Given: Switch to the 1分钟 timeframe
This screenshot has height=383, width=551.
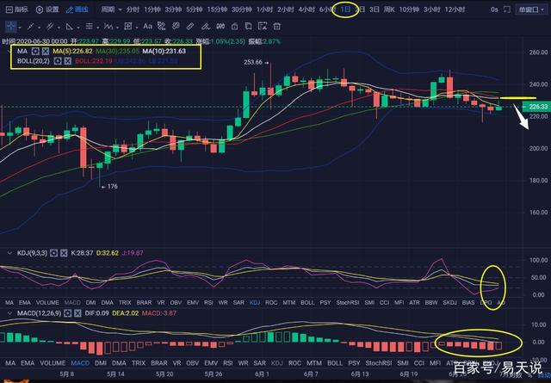Looking at the screenshot, I should click(152, 9).
